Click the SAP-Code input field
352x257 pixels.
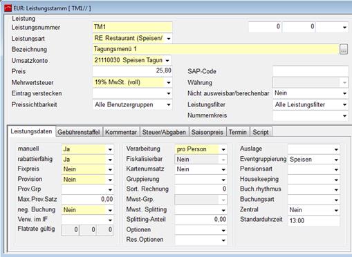[311, 71]
